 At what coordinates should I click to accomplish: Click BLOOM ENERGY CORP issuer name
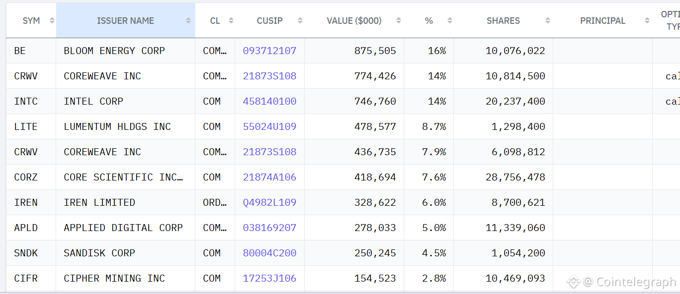pyautogui.click(x=114, y=51)
